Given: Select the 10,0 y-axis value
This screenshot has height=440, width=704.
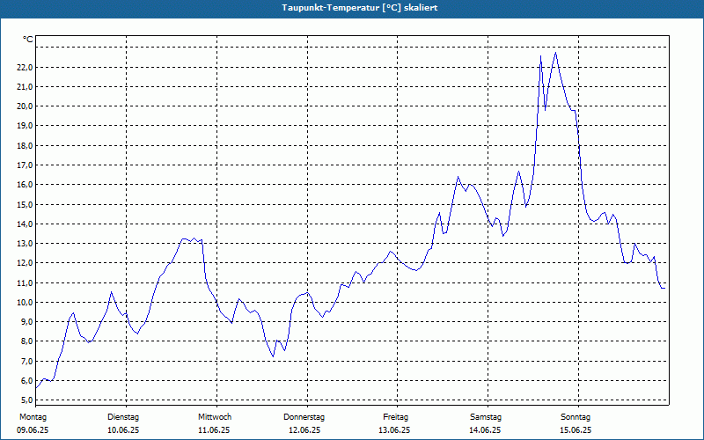Looking at the screenshot, I should coord(26,302).
